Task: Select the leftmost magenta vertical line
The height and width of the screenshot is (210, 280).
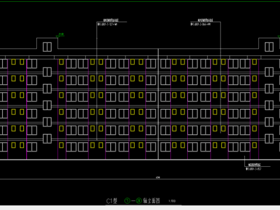Action: pyautogui.click(x=8, y=109)
